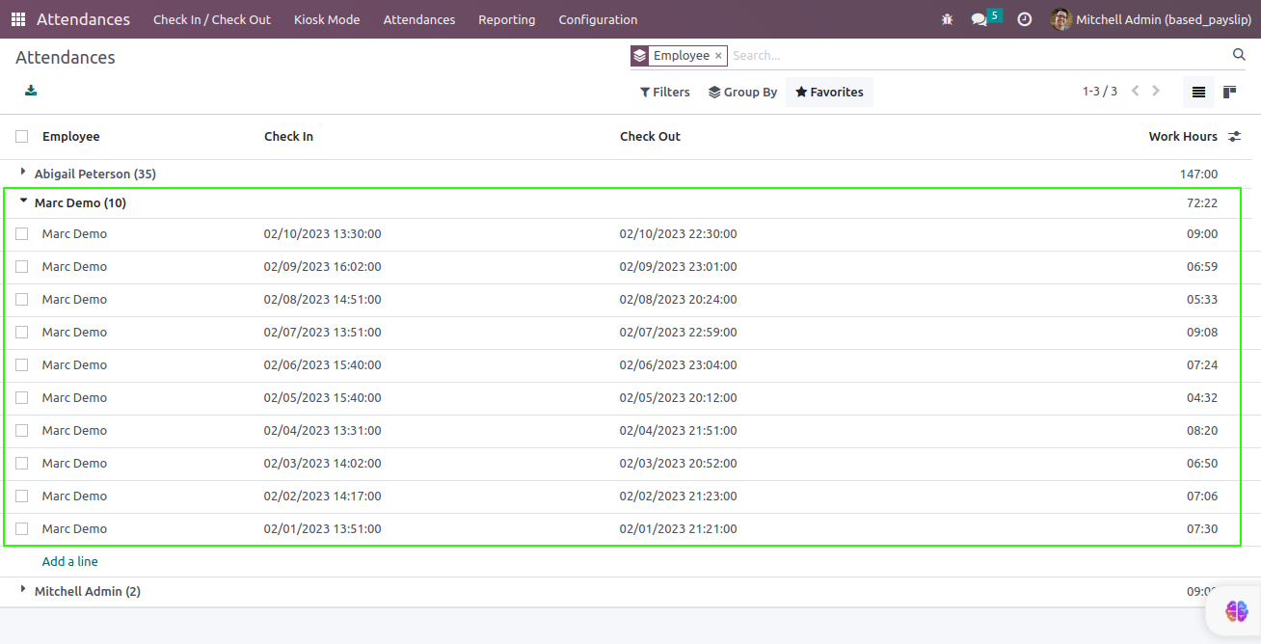The height and width of the screenshot is (644, 1261).
Task: Check the row with check-in 02/08/2023 14:51:00
Action: (21, 300)
